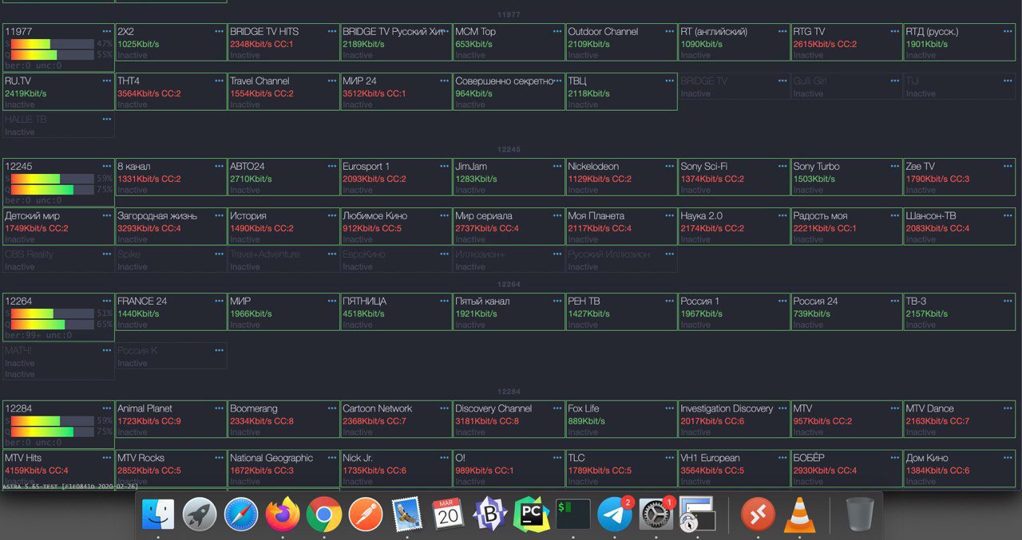Screen dimensions: 1022x540
Task: Select the inactive Gulli Girl channel card
Action: click(846, 87)
